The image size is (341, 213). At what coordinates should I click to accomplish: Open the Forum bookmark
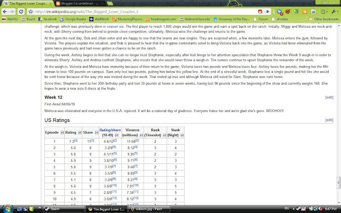coord(261,19)
